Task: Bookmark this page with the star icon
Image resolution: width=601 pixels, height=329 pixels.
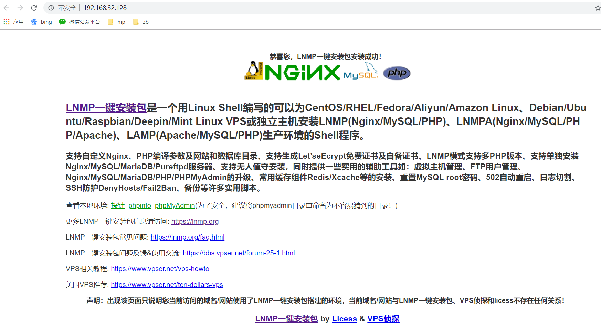Action: click(x=597, y=8)
